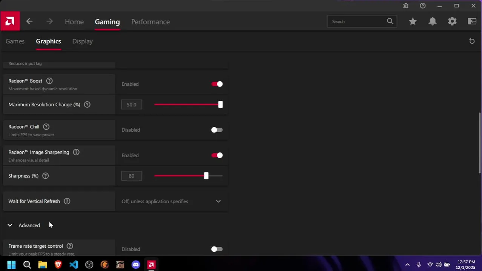Toggle the sidebar panel icon
482x271 pixels.
(472, 21)
